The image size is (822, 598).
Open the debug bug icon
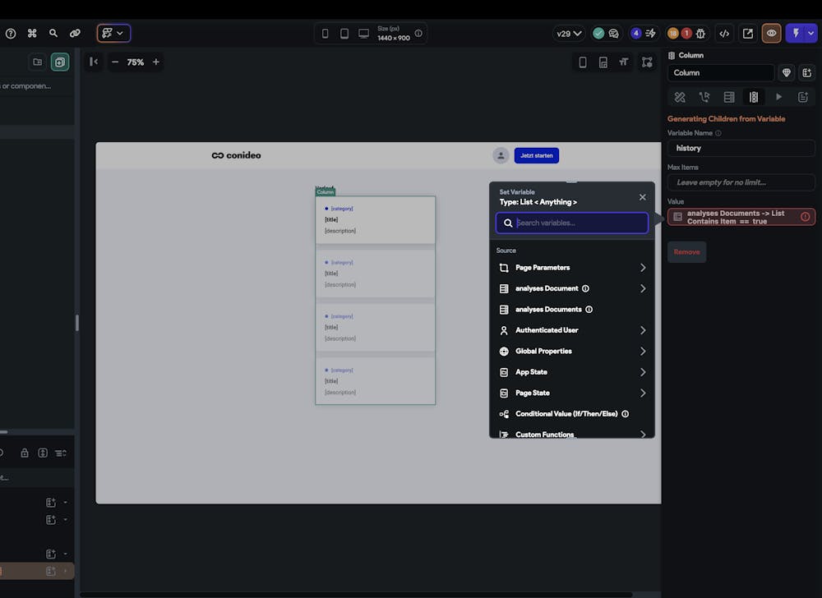click(700, 34)
